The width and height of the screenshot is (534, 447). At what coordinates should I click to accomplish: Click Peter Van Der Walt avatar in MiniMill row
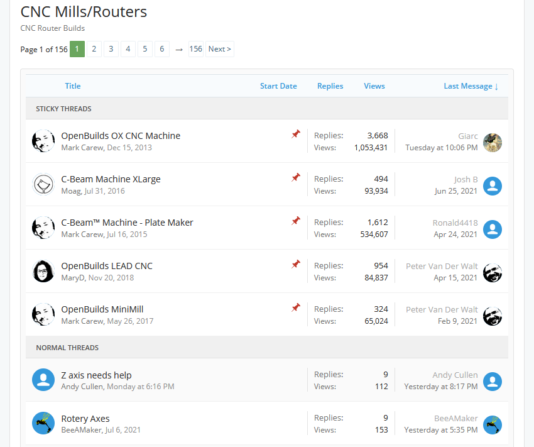pos(493,316)
